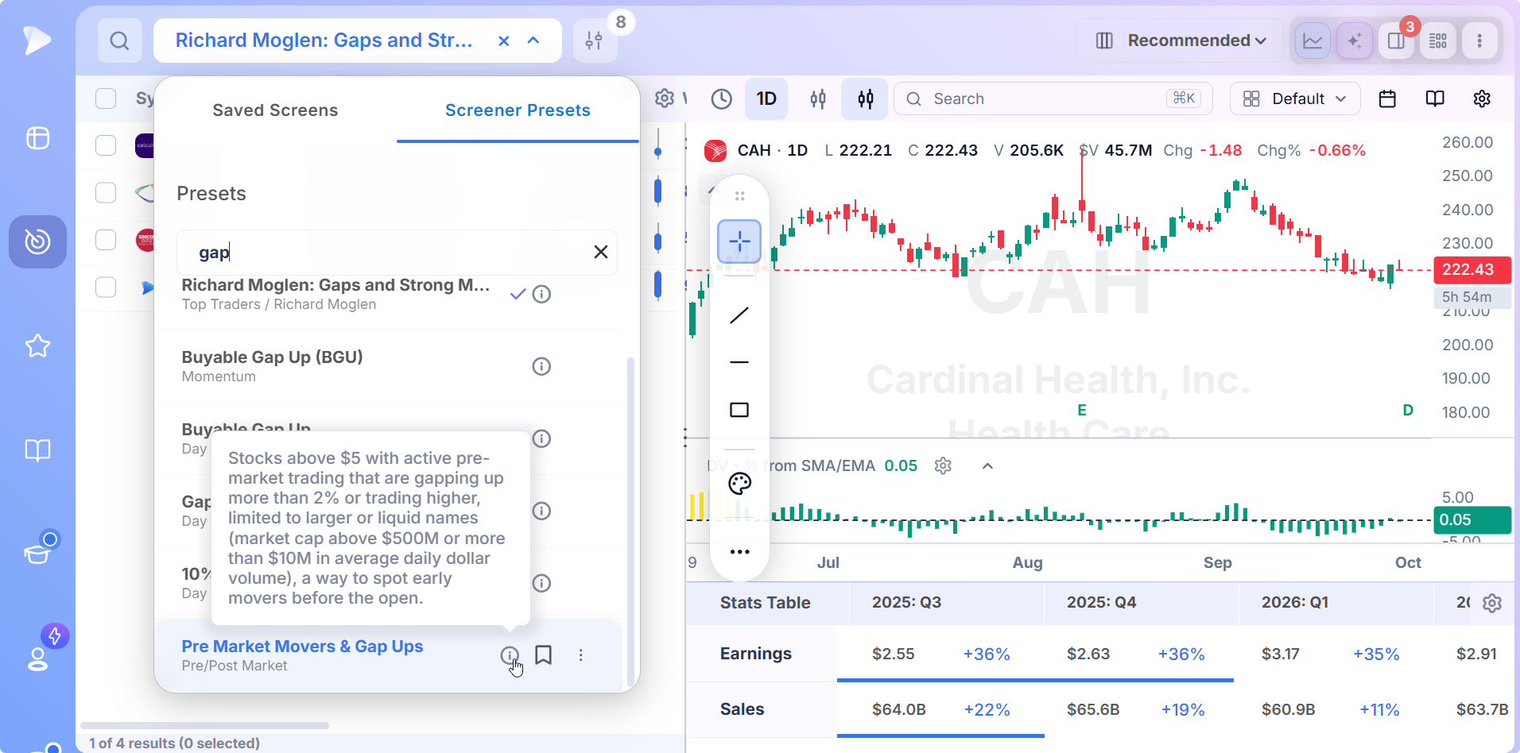Check the second stock row checkbox
This screenshot has width=1520, height=753.
[106, 193]
